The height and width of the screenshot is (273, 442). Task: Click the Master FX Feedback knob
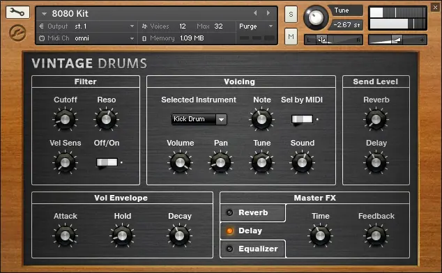376,236
